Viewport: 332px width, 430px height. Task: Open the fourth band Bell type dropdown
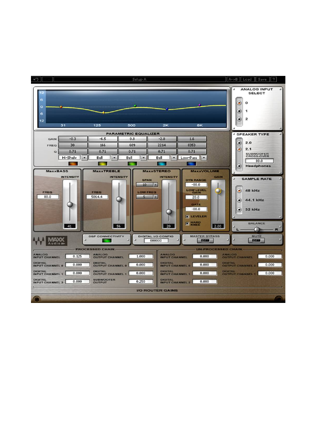point(174,158)
